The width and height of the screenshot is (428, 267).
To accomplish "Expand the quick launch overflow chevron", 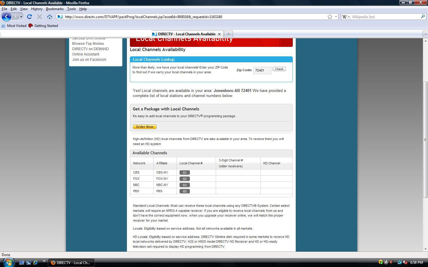I will click(x=44, y=261).
